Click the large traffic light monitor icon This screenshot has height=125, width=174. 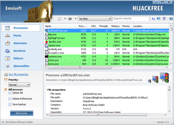coord(165,77)
